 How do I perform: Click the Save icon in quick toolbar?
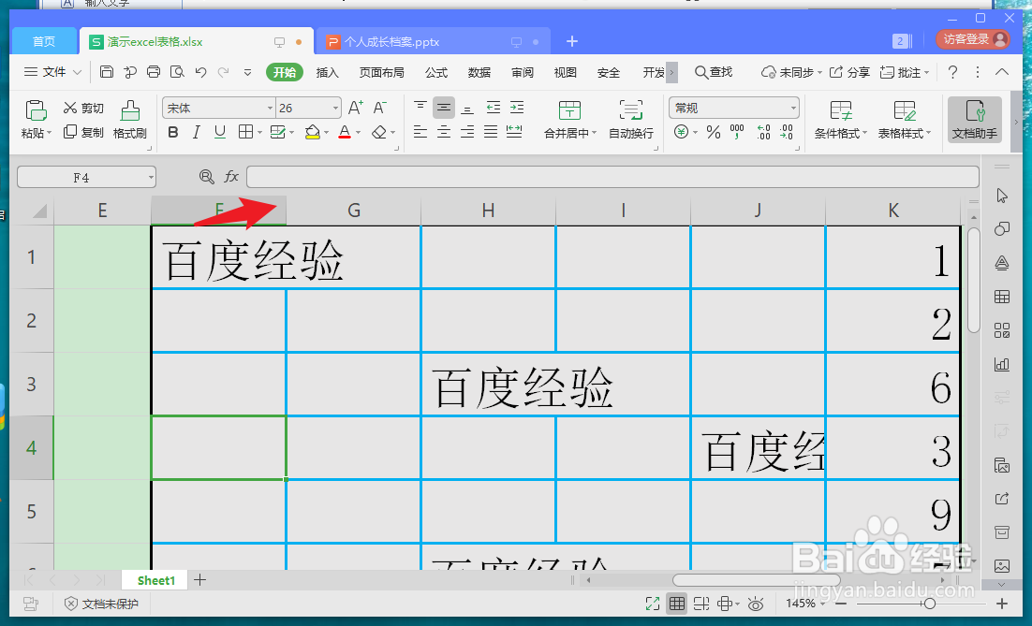tap(107, 72)
